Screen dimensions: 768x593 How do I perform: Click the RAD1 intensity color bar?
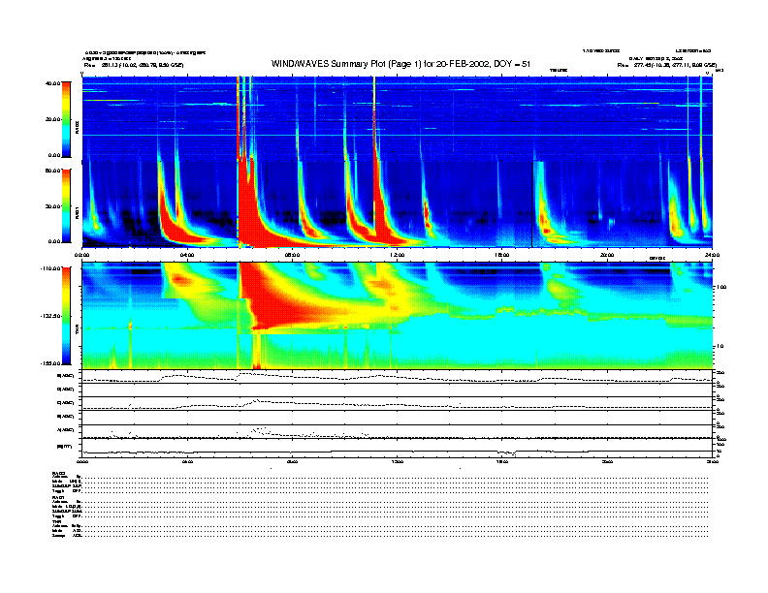click(x=66, y=205)
